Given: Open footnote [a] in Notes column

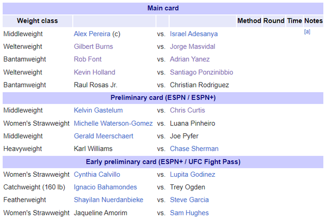Looking at the screenshot, I should [x=307, y=32].
